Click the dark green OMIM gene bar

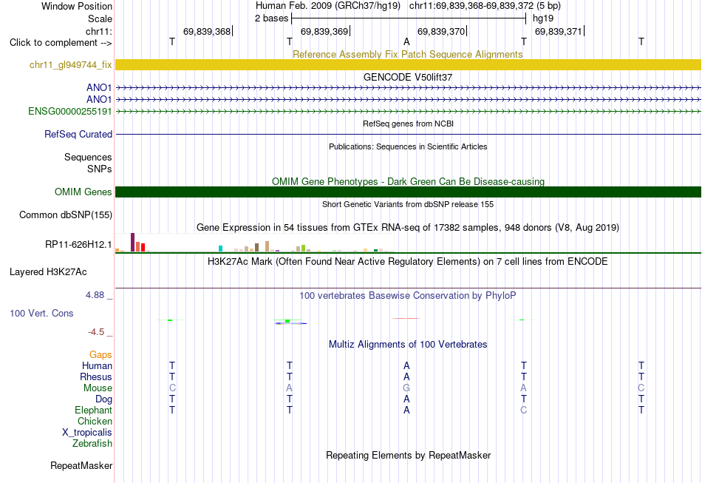[408, 192]
